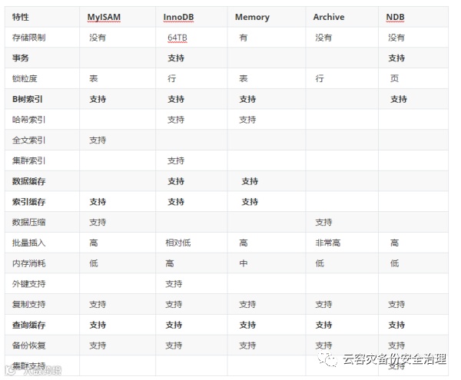The height and width of the screenshot is (380, 461).
Task: Click 支持 in NDB's B树索引 cell
Action: click(x=398, y=99)
